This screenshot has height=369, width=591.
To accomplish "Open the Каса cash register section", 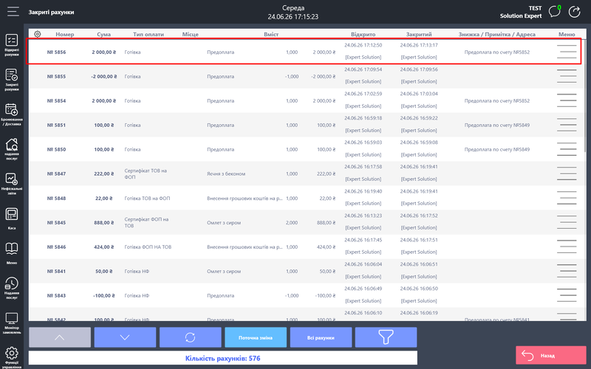I will 12,218.
